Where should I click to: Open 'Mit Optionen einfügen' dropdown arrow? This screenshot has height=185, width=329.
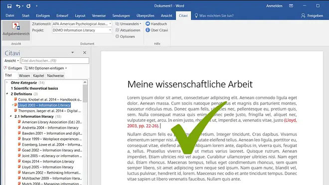pos(66,68)
